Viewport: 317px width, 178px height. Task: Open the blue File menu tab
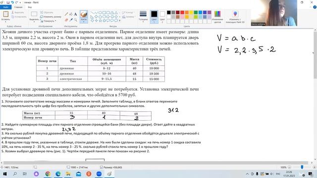6,7
